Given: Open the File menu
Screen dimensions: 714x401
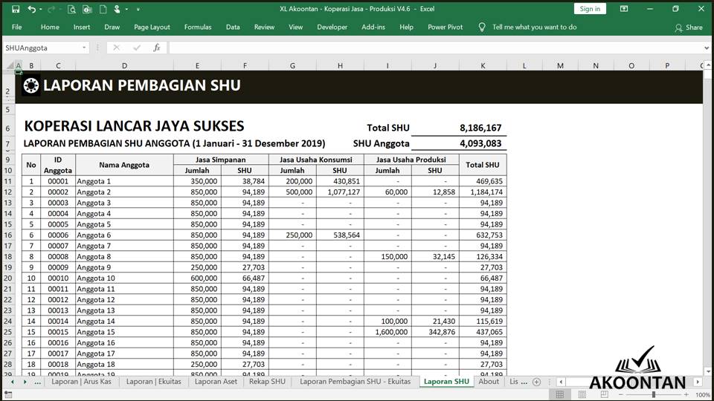Looking at the screenshot, I should point(17,27).
